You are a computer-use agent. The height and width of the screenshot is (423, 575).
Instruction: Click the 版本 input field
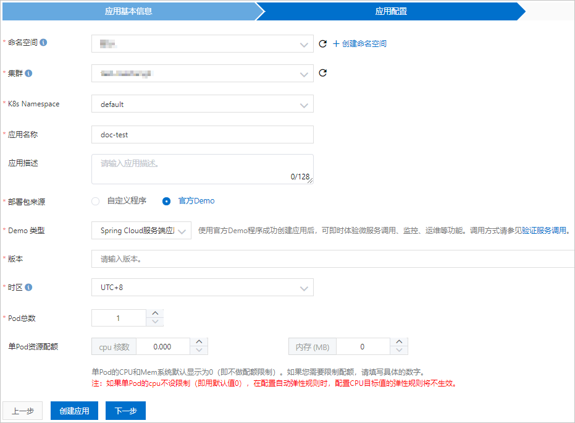click(x=333, y=259)
